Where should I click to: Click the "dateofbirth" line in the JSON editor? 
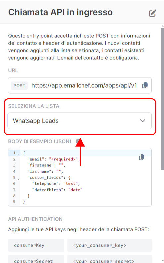click(x=57, y=190)
